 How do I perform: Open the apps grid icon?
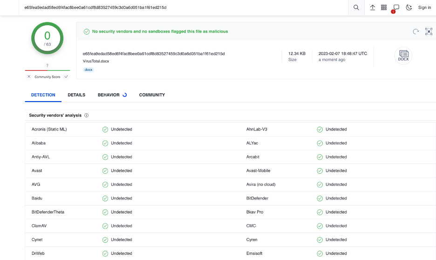click(384, 7)
